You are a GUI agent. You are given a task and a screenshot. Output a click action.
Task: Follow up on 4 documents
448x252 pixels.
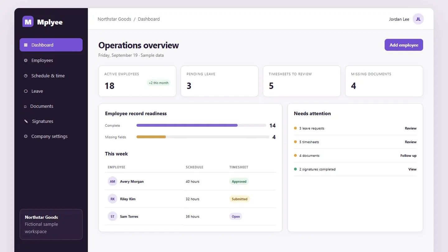click(408, 156)
